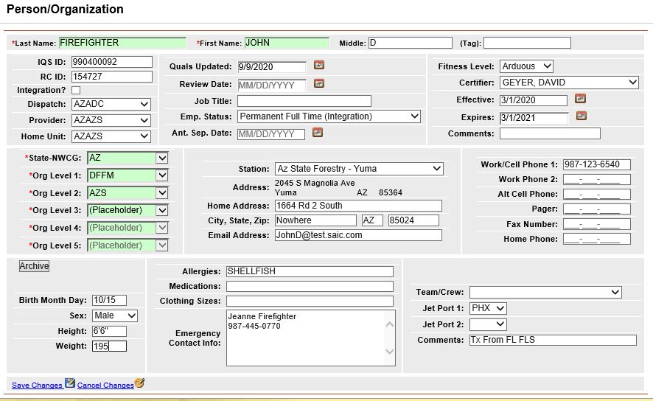Click the zip code field 85024
653x401 pixels.
point(413,220)
